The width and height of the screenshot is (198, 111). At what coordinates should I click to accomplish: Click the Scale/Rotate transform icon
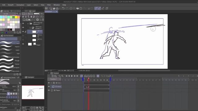81,8
